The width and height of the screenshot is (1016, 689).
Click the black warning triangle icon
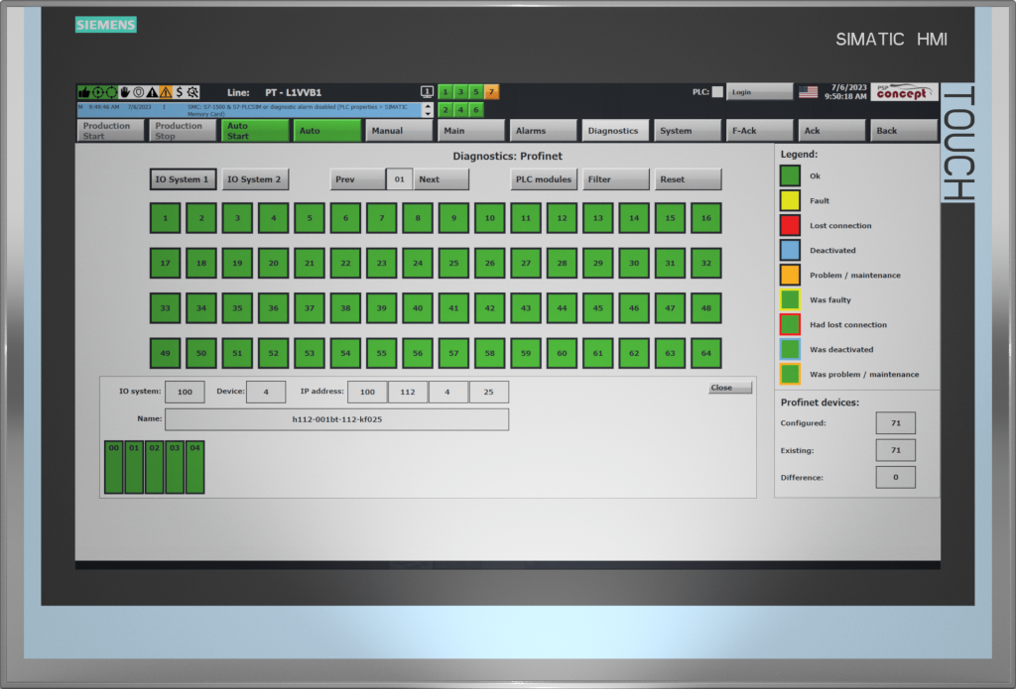pos(152,92)
